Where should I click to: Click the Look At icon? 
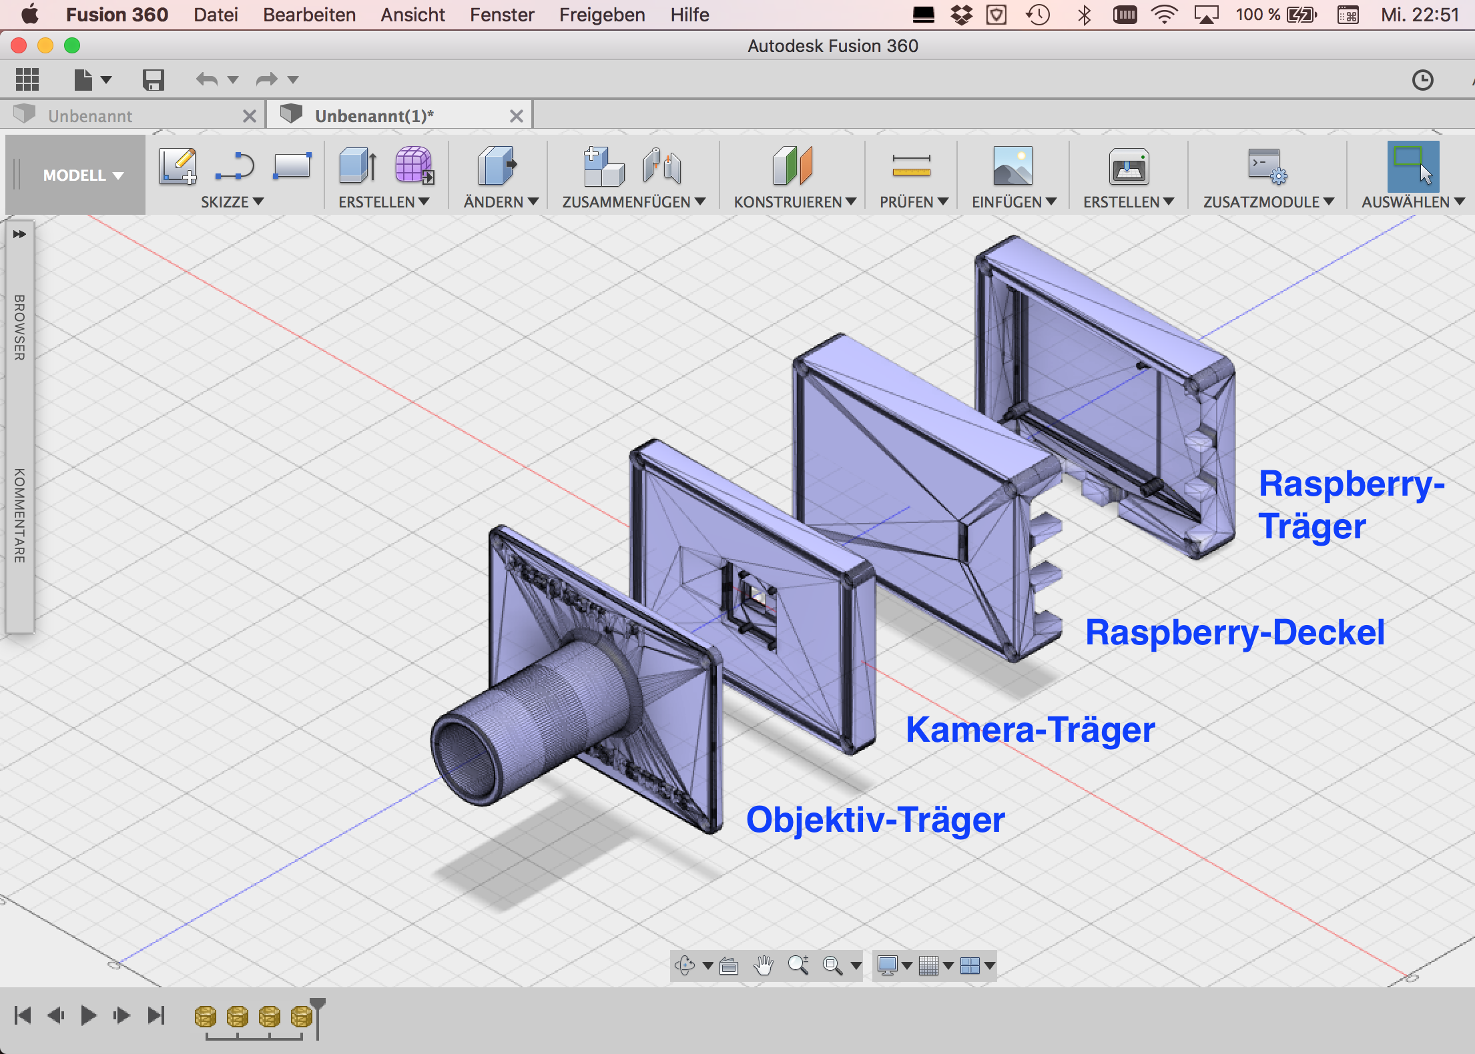click(x=729, y=965)
